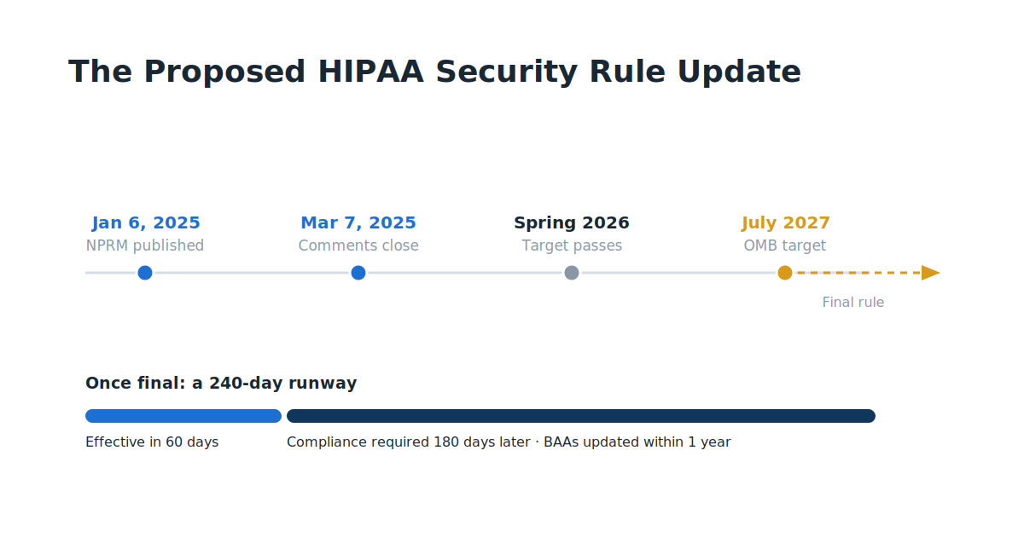
Task: Click the "Target passes" caption
Action: click(x=572, y=245)
